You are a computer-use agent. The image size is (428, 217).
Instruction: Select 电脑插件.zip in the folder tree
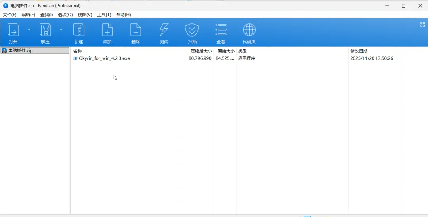click(35, 50)
